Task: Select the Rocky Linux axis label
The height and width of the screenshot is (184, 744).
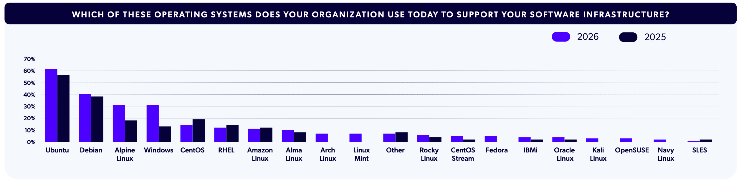Action: point(429,154)
